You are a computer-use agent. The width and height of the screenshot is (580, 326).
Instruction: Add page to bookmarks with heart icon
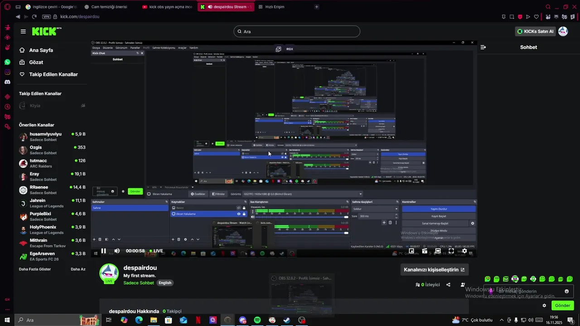point(536,17)
